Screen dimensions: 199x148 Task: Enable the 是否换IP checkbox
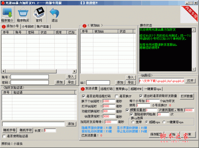tap(116, 96)
